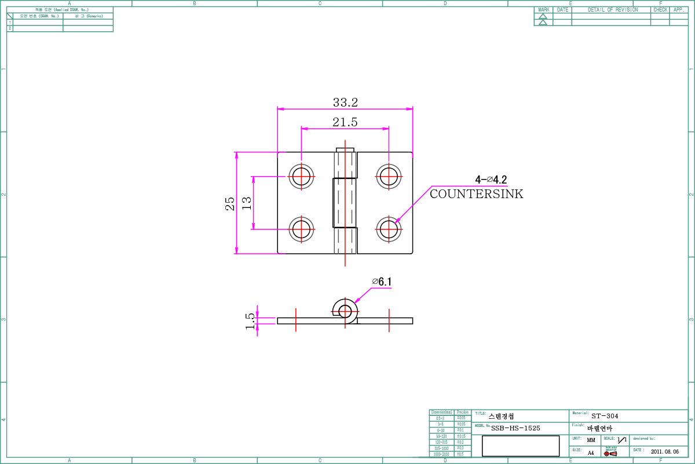The width and height of the screenshot is (695, 464).
Task: Select the 120~315 tolerance range cell
Action: pos(441,442)
